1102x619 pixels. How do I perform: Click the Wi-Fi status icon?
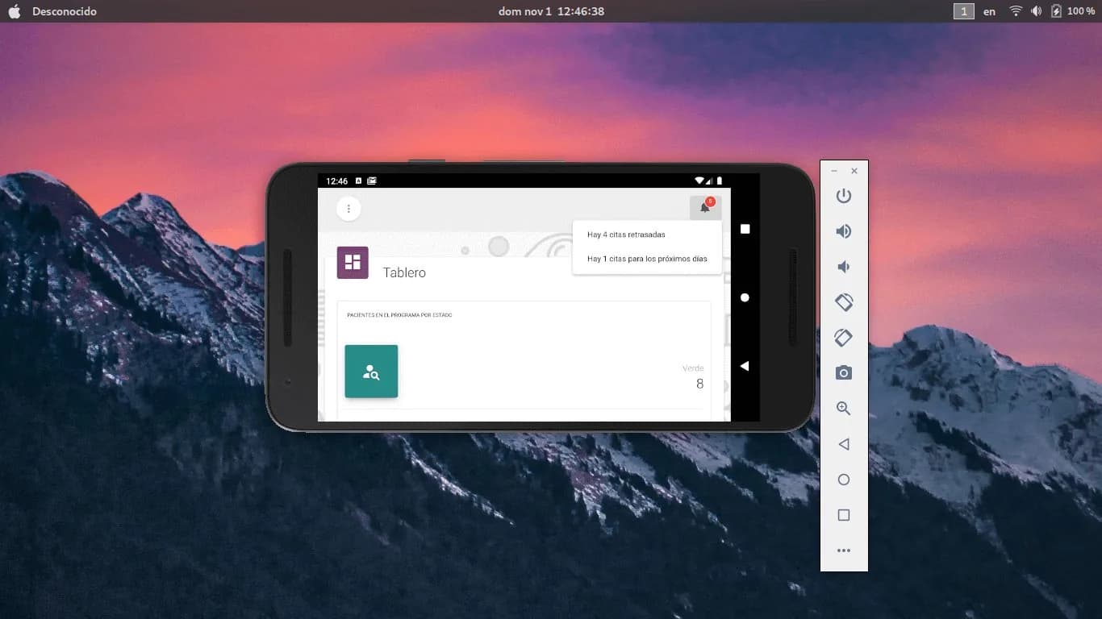coord(1016,11)
